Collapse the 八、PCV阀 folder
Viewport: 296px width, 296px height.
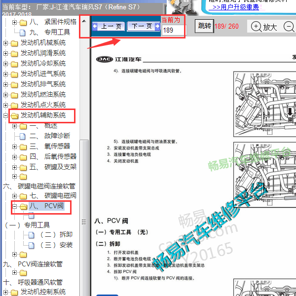(14, 206)
